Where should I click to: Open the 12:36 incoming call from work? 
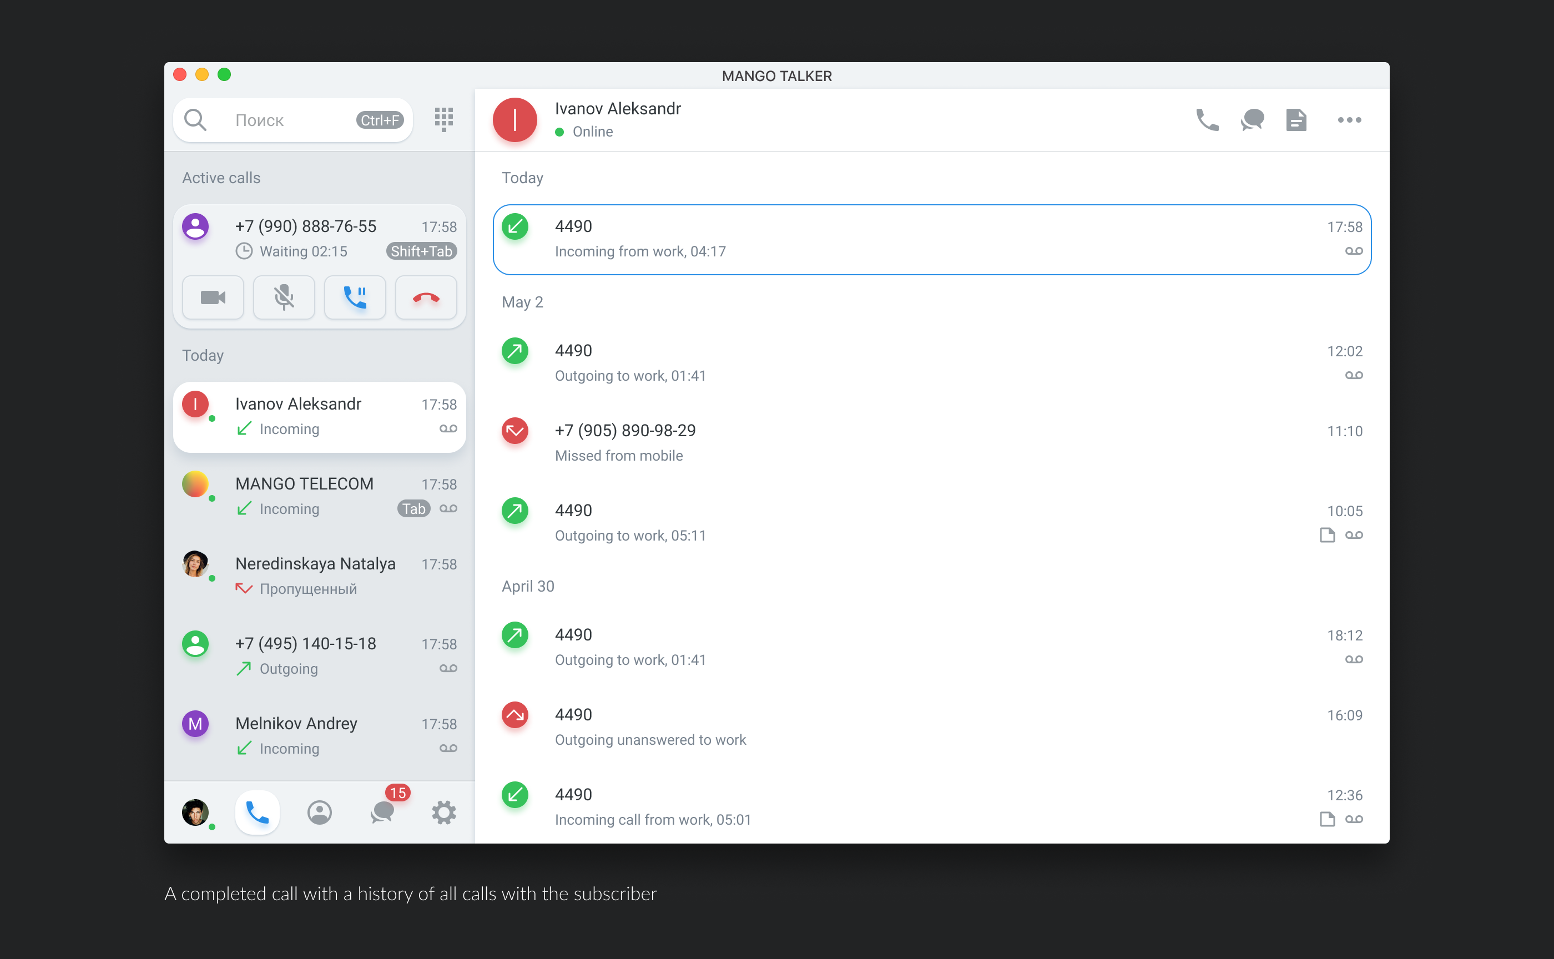click(932, 807)
